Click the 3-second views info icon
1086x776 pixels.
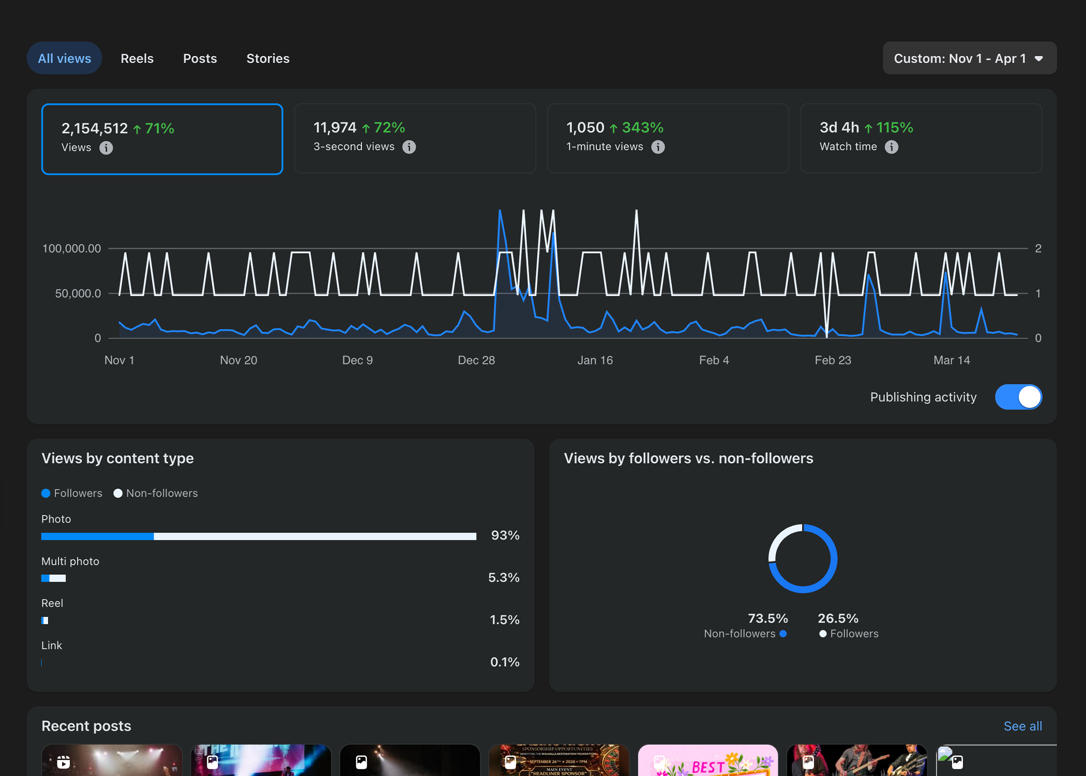click(409, 147)
